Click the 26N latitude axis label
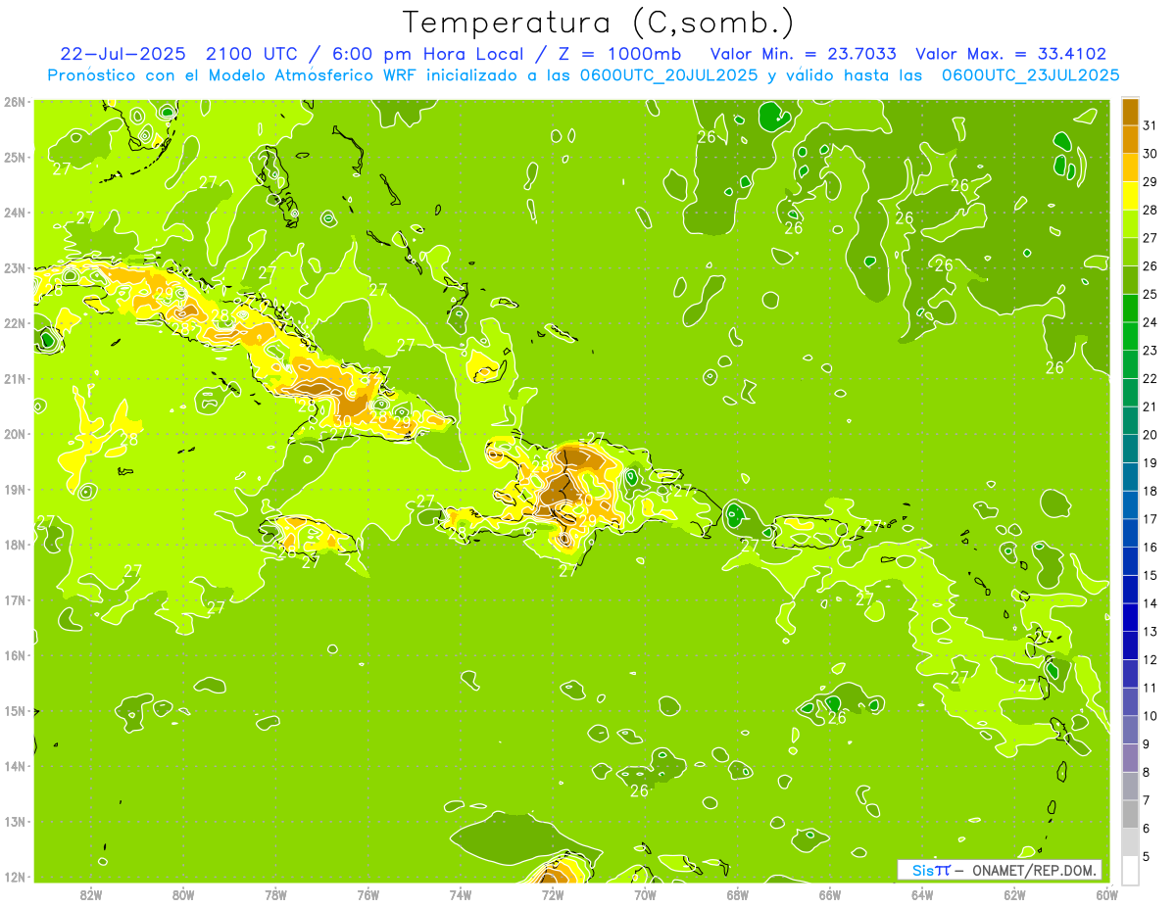The height and width of the screenshot is (908, 1176). [14, 102]
